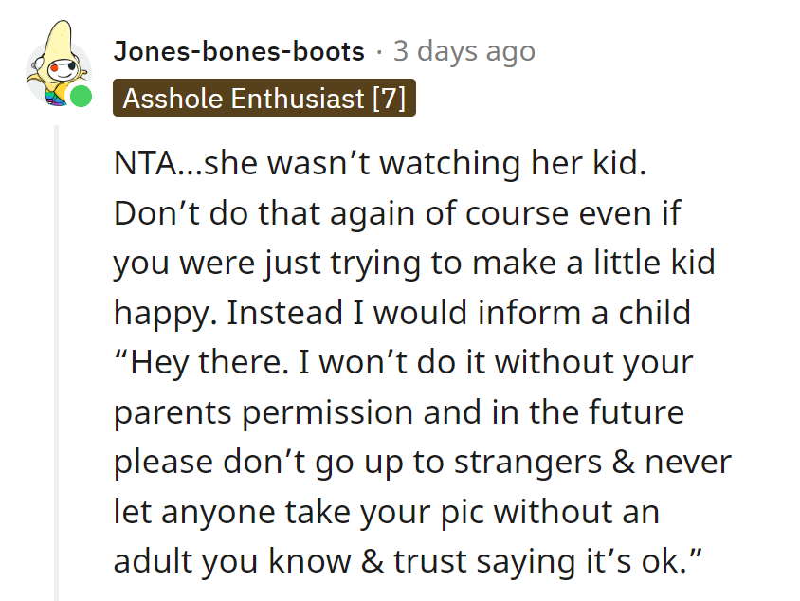
Task: Click the "3 days ago" timestamp
Action: coord(464,51)
